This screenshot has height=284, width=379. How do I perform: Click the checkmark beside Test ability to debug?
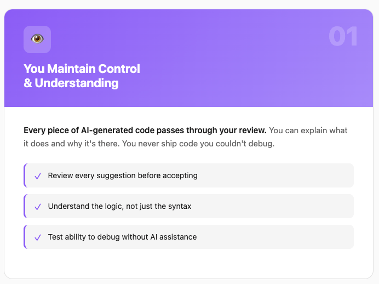(x=38, y=237)
